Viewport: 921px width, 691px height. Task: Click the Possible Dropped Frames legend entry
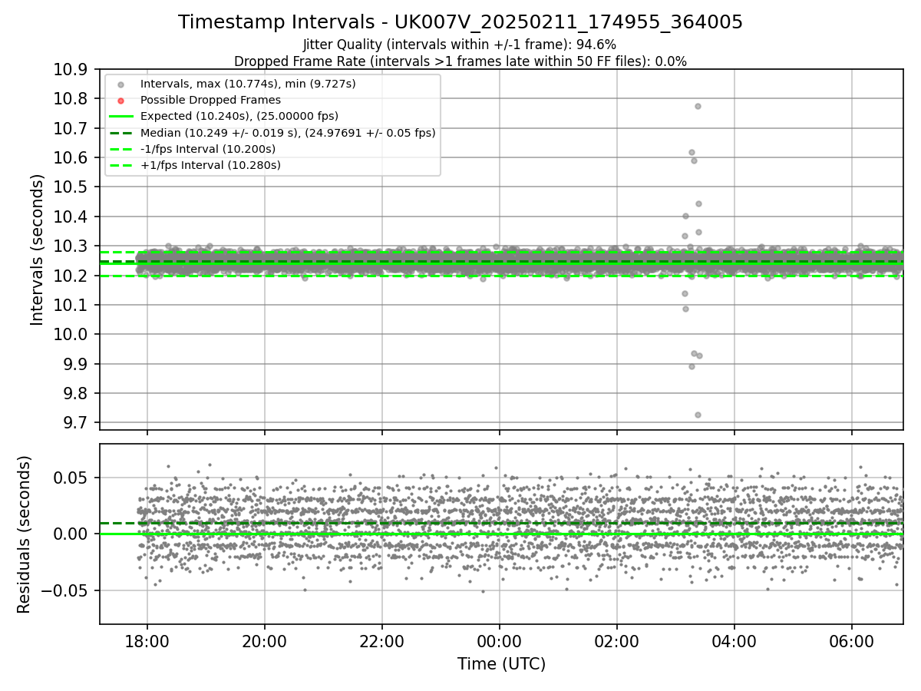click(x=210, y=100)
